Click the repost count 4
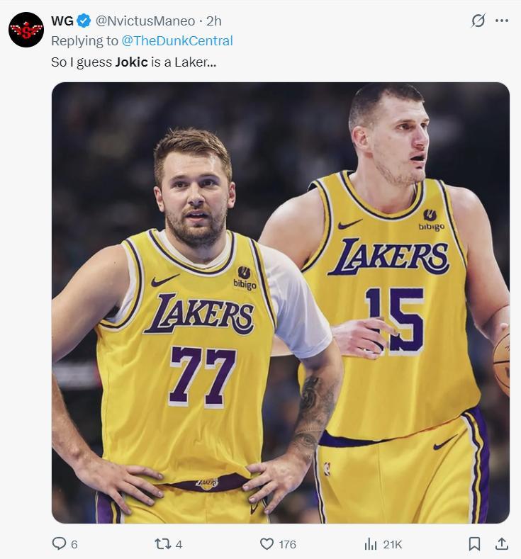 [179, 544]
